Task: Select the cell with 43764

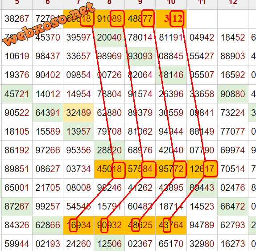Action: [x=171, y=226]
